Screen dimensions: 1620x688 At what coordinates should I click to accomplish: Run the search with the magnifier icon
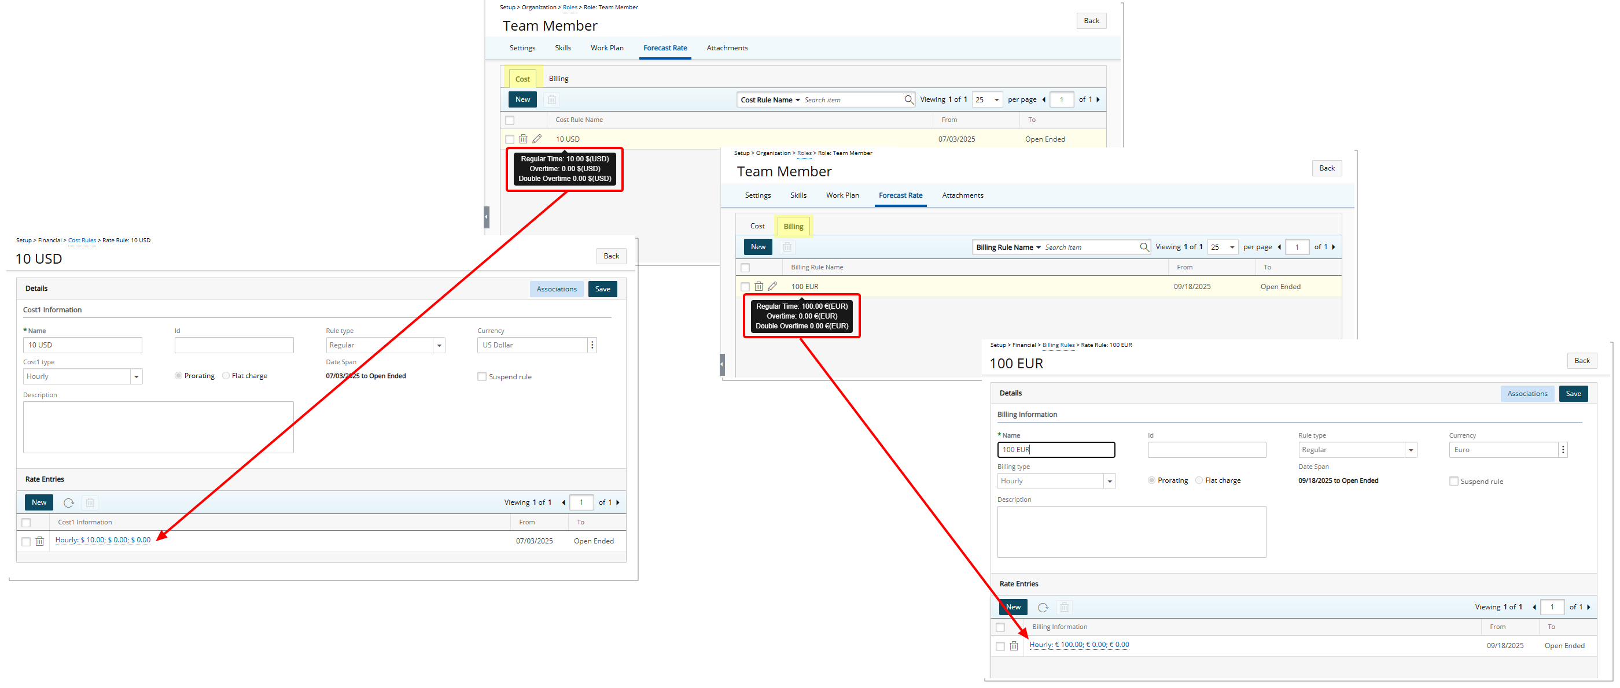pyautogui.click(x=908, y=99)
